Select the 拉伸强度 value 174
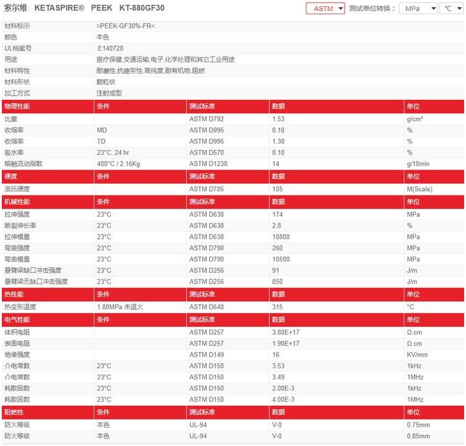This screenshot has height=446, width=466. 278,214
